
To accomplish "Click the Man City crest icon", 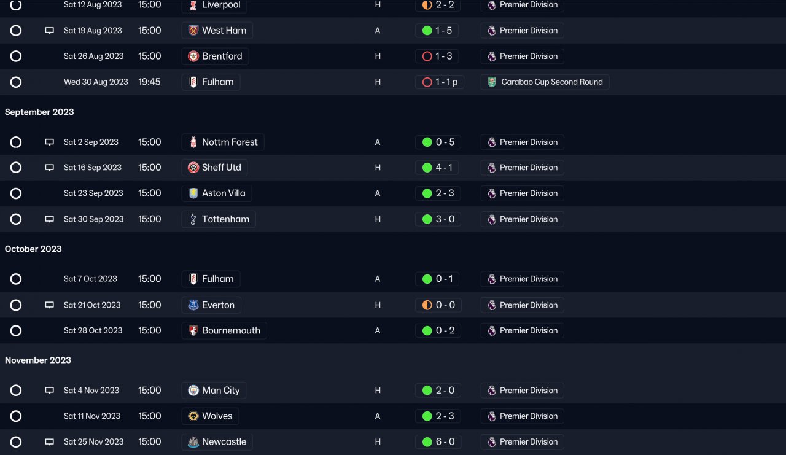I will pyautogui.click(x=193, y=391).
